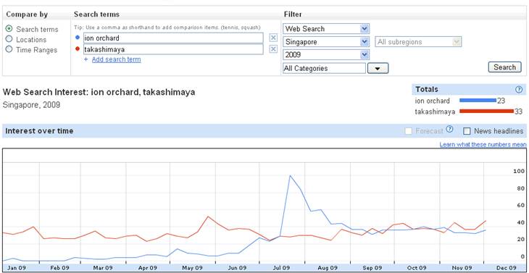Click the Apr 09 axis label
Screen dimensions: 529x273
[x=148, y=268]
